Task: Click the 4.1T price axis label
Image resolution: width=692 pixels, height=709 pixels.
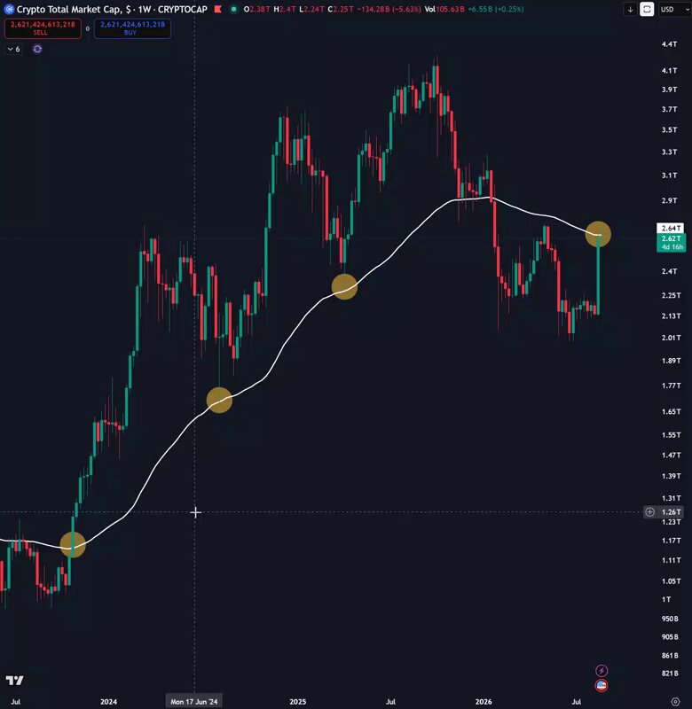Action: point(669,71)
